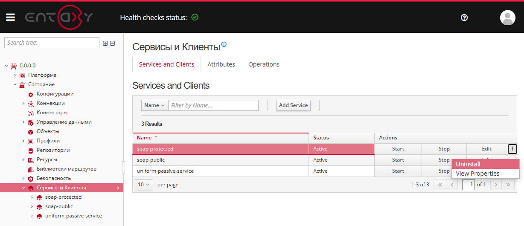Choose View Properties from the menu
The image size is (524, 226).
tap(477, 174)
